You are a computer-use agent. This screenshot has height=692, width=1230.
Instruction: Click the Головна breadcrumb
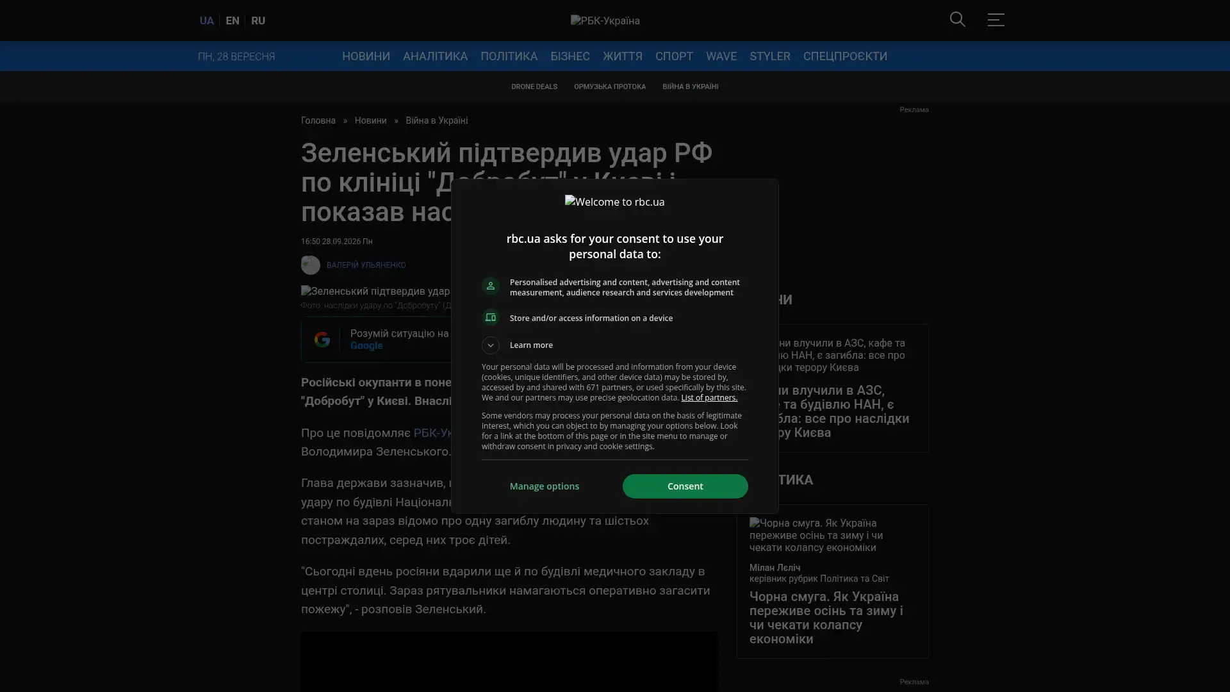(318, 120)
